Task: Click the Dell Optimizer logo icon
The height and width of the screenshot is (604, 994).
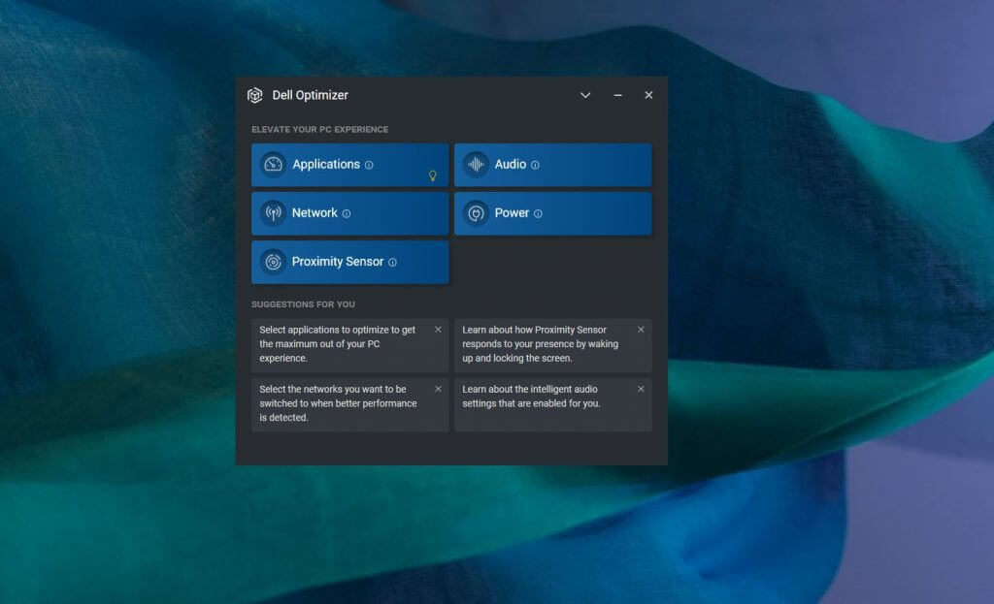Action: [255, 95]
